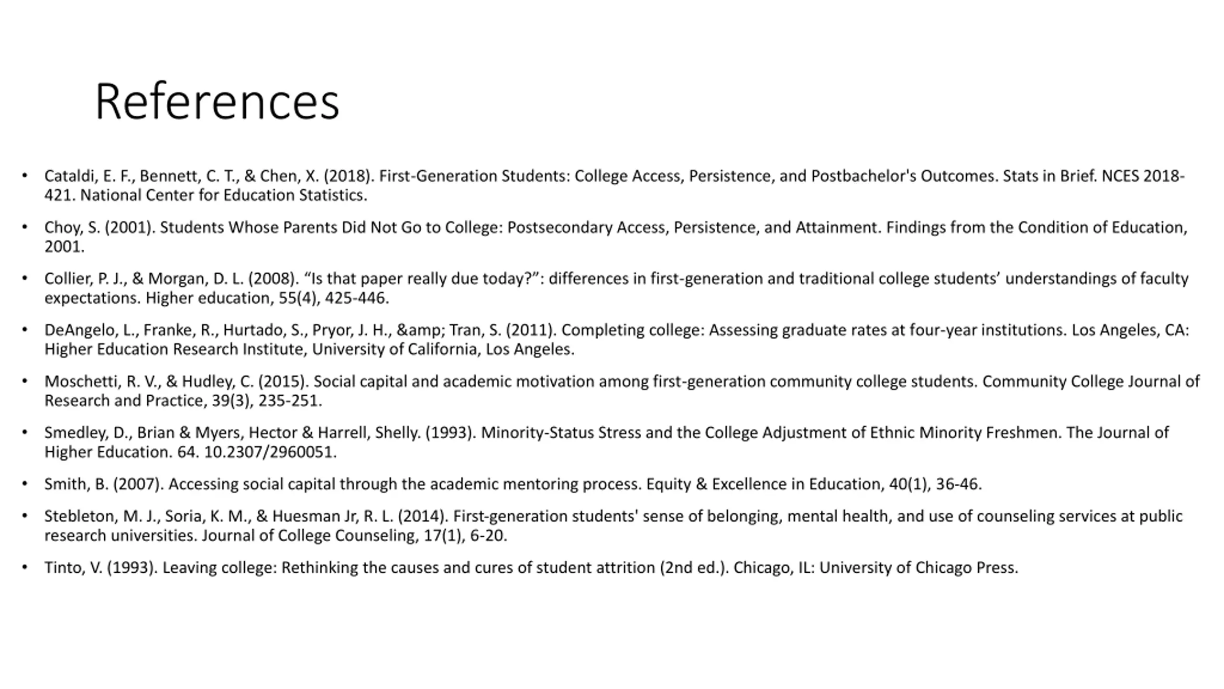The height and width of the screenshot is (689, 1224).
Task: Click the Choy 2001 reference entry
Action: [x=616, y=237]
